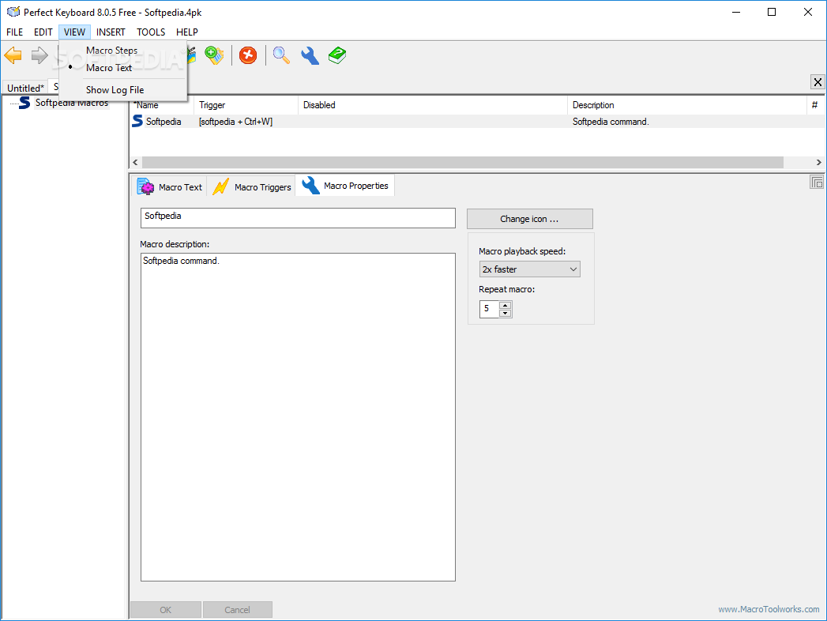Screen dimensions: 827x621
Task: Switch to the Untitled* file tab
Action: [25, 88]
